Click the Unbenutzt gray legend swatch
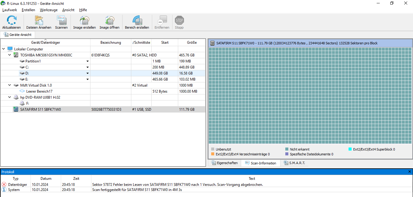The width and height of the screenshot is (413, 197). pos(213,149)
